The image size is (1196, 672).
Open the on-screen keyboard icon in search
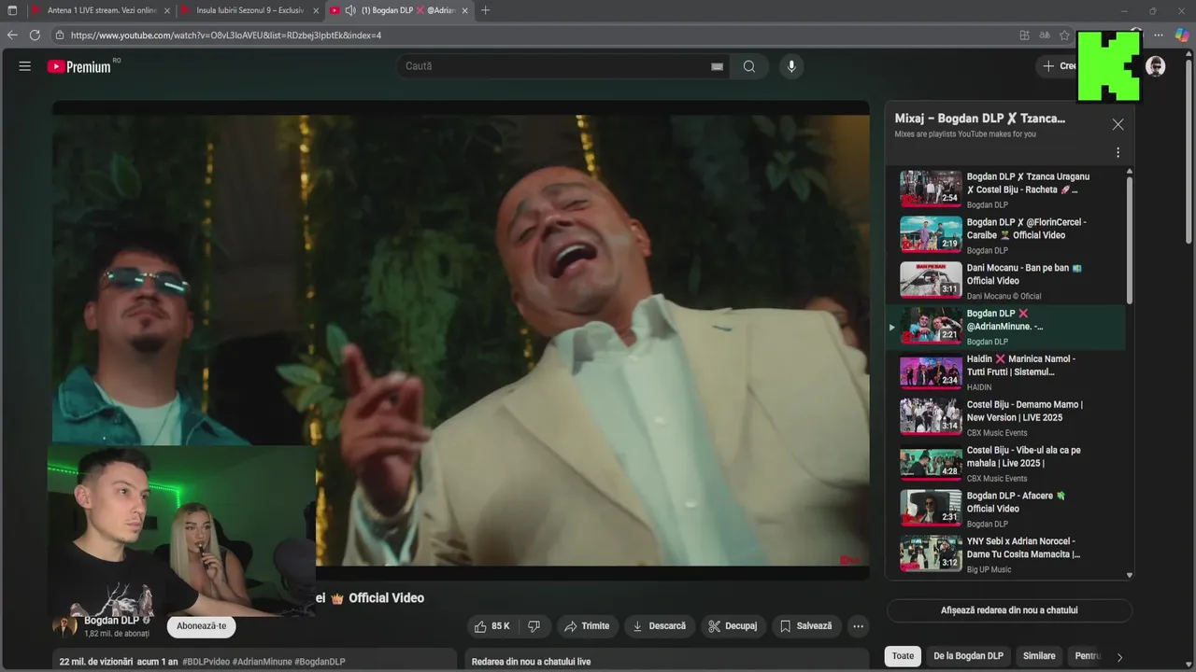coord(717,66)
